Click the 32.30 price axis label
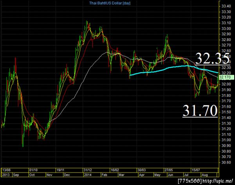The width and height of the screenshot is (235, 185). [226, 68]
